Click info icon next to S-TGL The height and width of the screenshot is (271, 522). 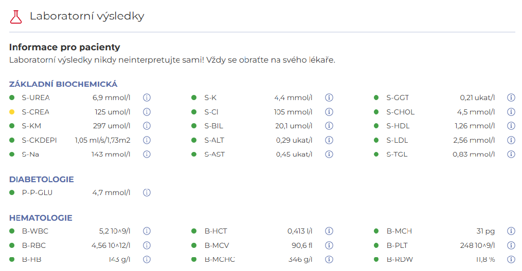(x=511, y=154)
